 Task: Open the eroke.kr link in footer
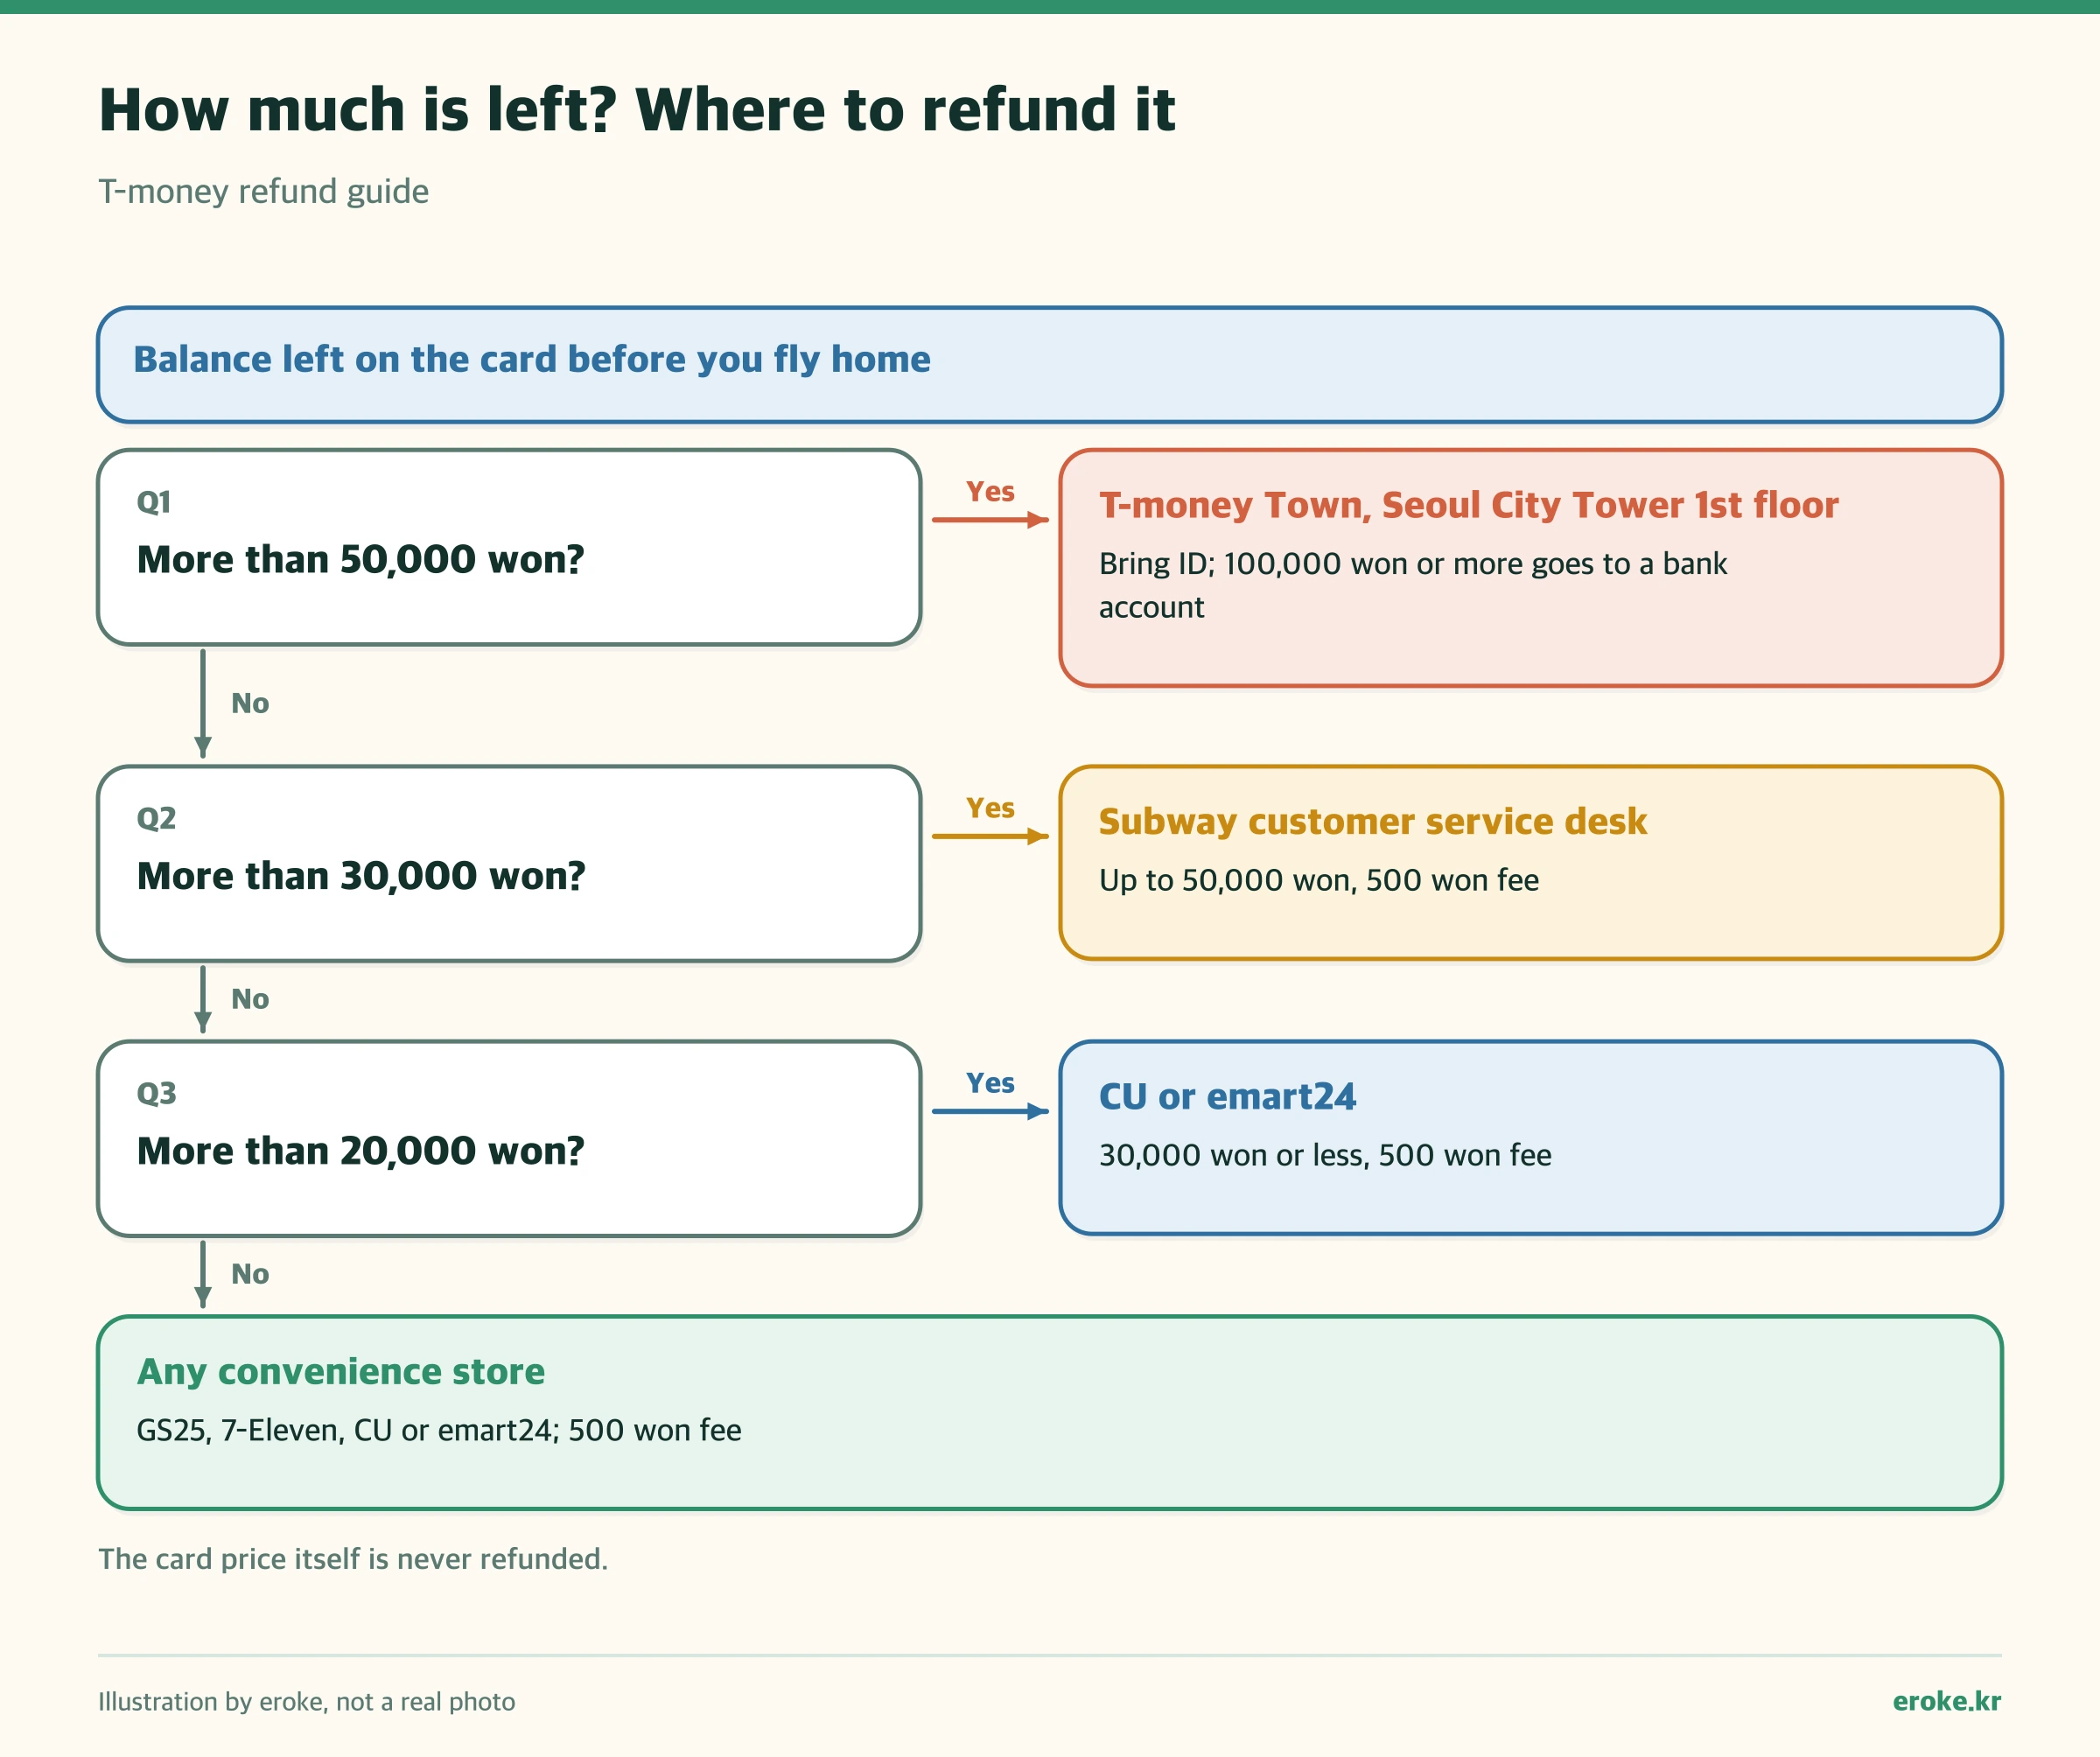coord(1946,1702)
